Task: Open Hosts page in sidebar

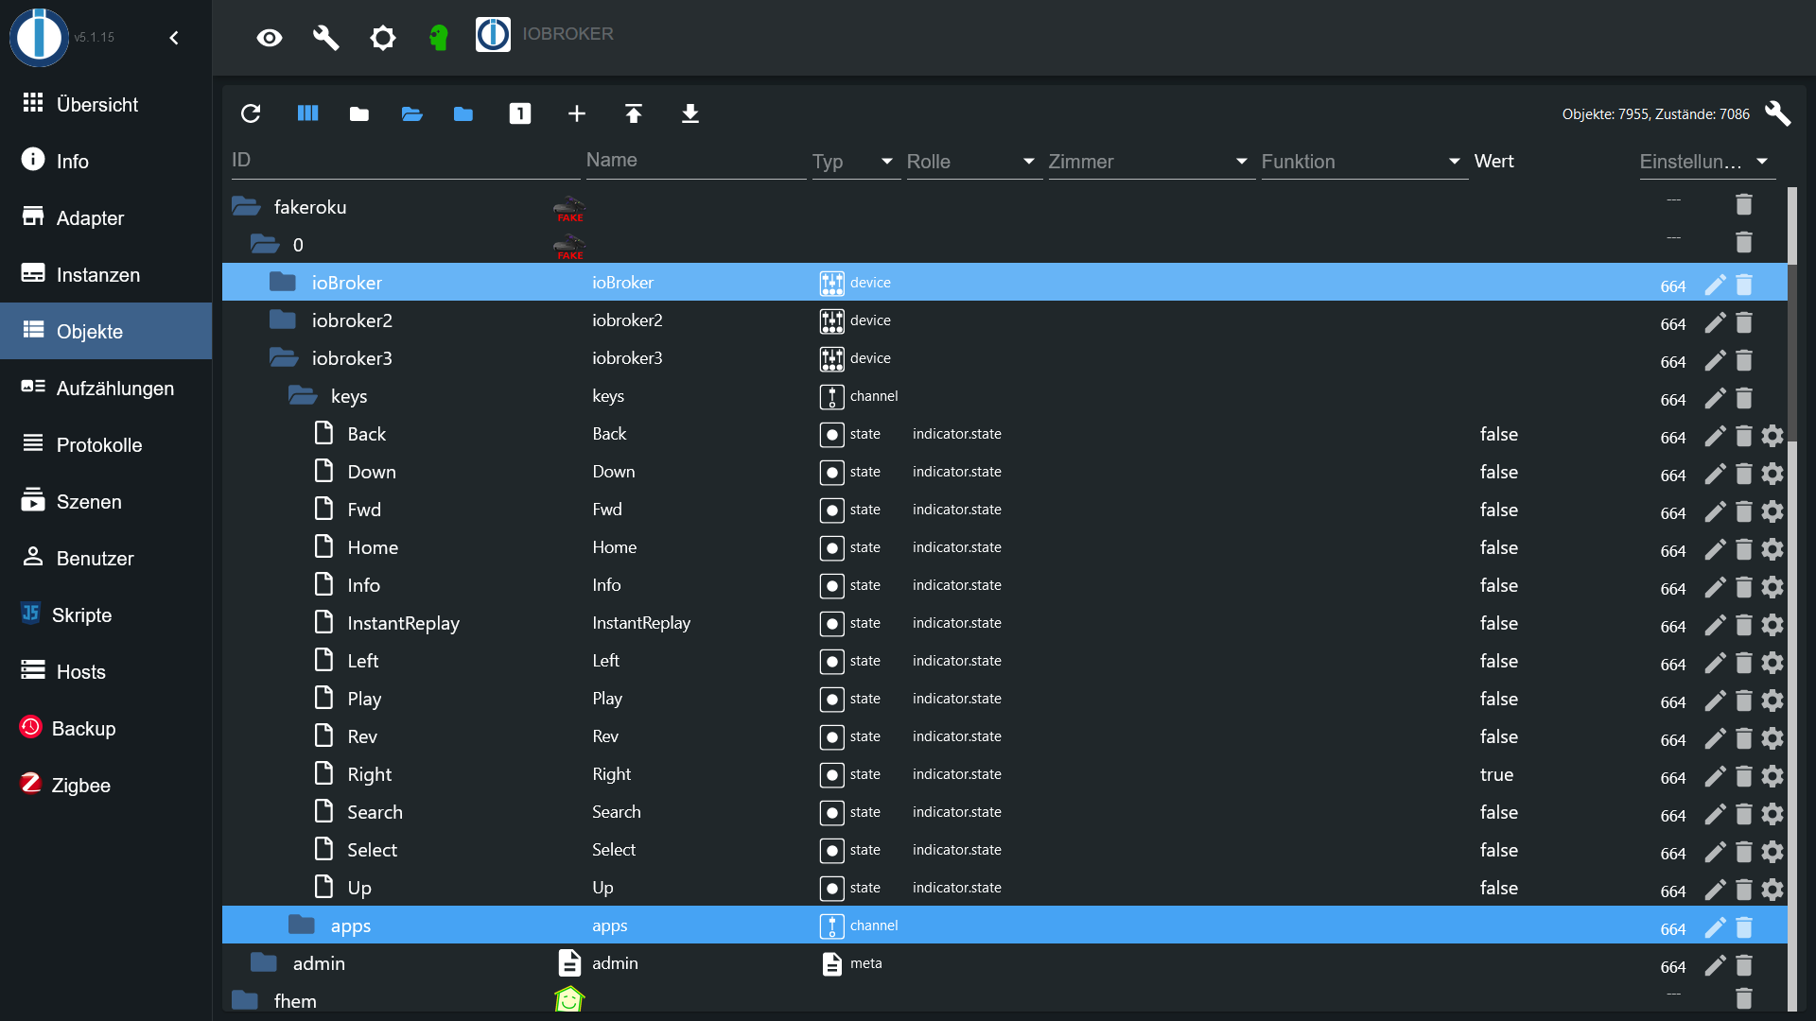Action: click(106, 671)
